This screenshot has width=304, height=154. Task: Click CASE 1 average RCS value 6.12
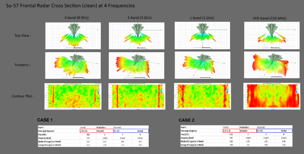[88, 145]
